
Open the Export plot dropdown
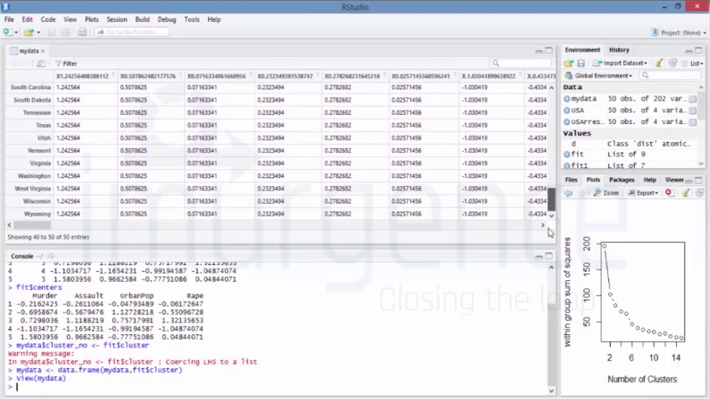point(643,193)
